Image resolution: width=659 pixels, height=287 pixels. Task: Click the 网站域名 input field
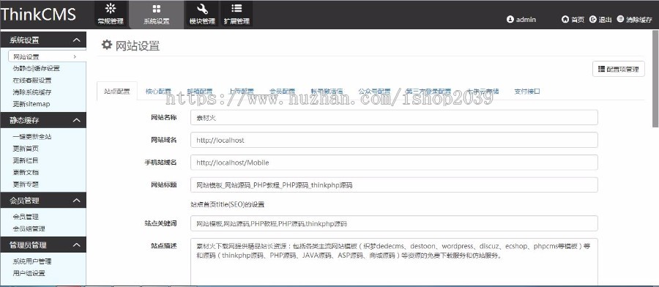394,140
